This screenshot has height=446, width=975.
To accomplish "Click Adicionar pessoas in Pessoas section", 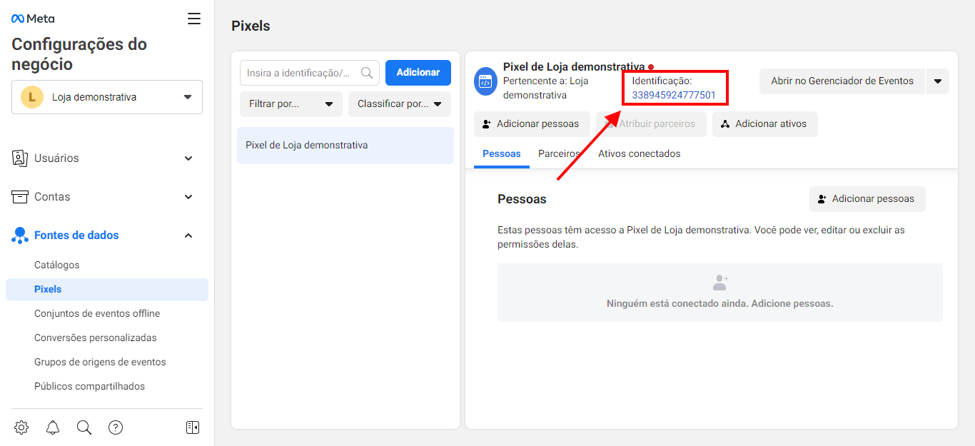I will pos(867,199).
